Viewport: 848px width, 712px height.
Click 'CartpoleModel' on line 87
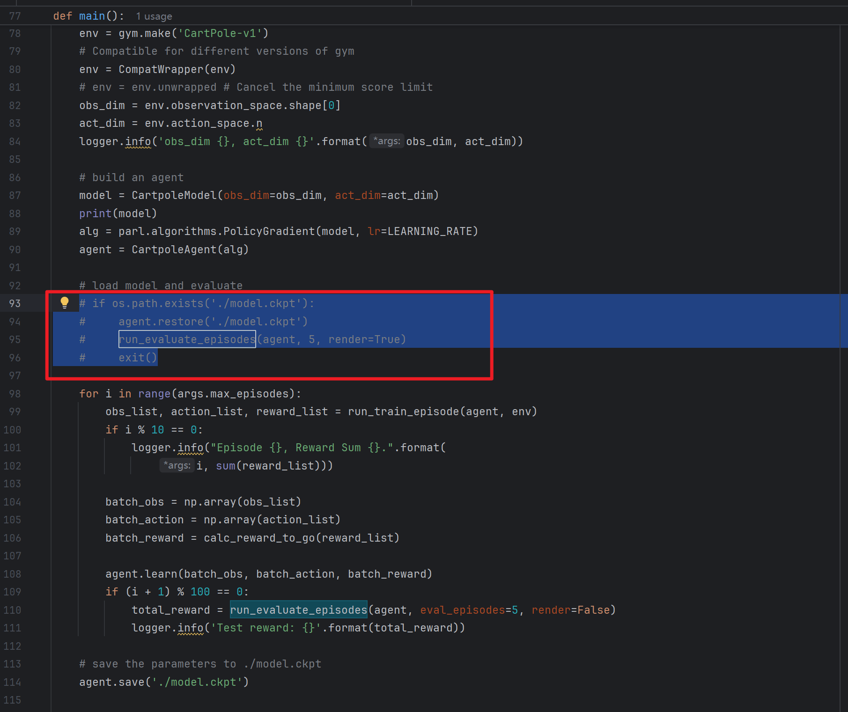pyautogui.click(x=174, y=195)
